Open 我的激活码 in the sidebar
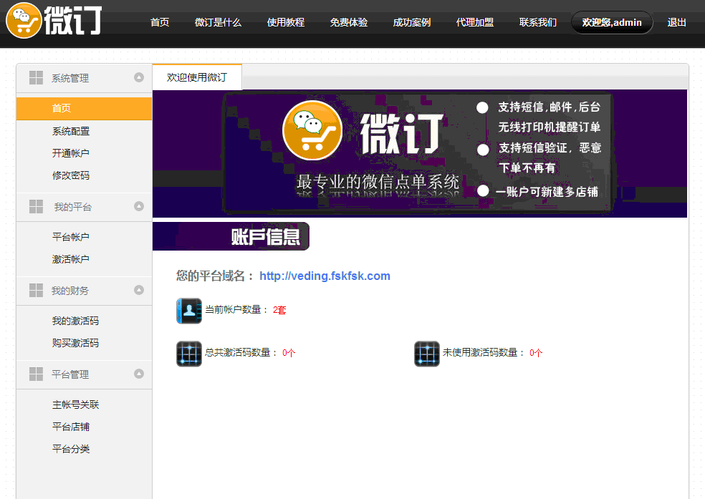Image resolution: width=705 pixels, height=499 pixels. tap(75, 321)
